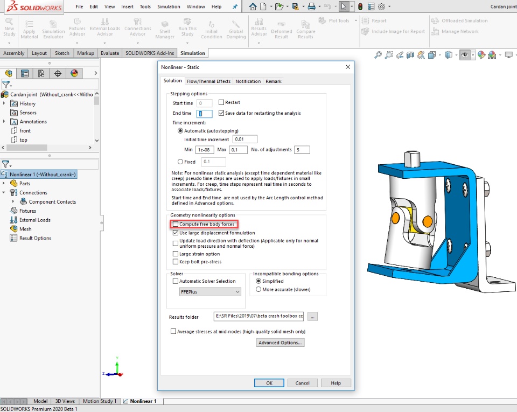Viewport: 517px width, 412px height.
Task: Open ConfigurationManager tab icon
Action: point(41,73)
